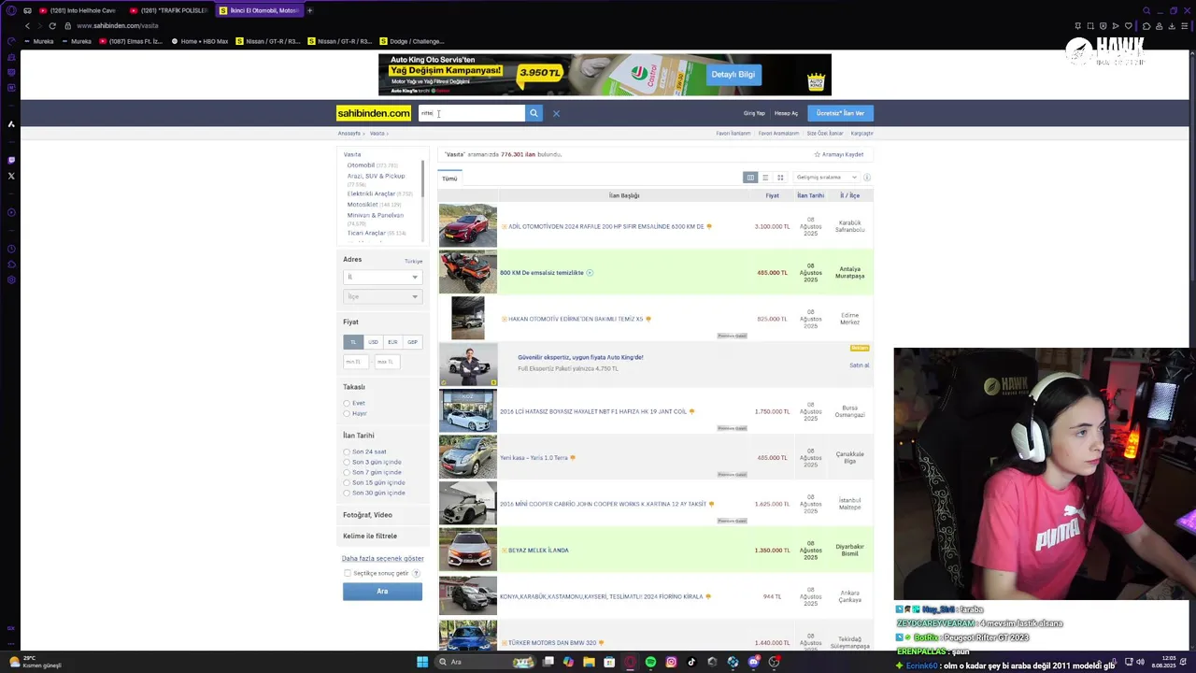Open the white Mini Cooper listing thumbnail

pyautogui.click(x=468, y=504)
